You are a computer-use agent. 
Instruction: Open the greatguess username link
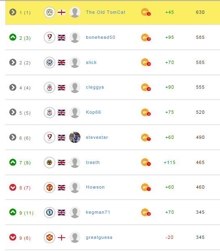click(x=99, y=237)
